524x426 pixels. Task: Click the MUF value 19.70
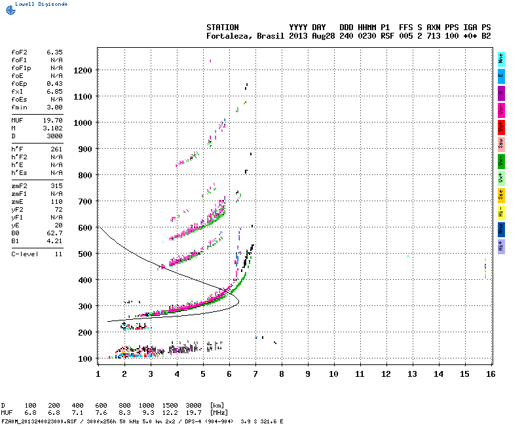(x=53, y=121)
